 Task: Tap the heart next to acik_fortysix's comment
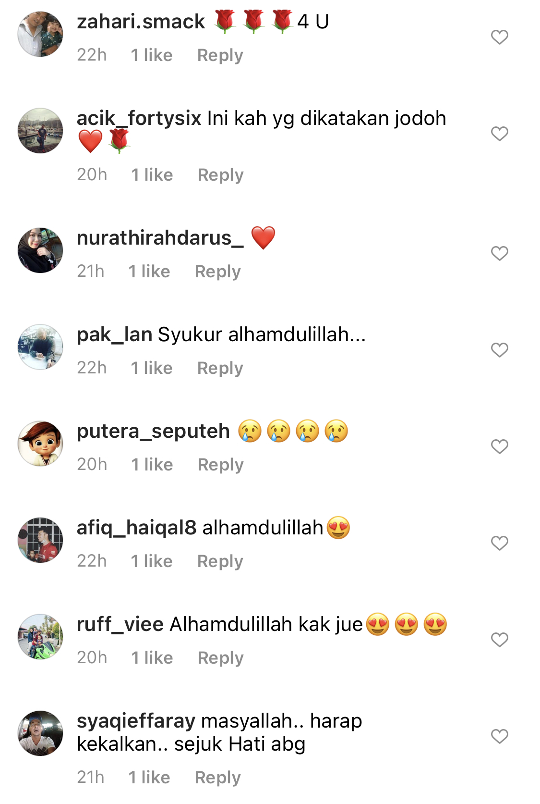(499, 134)
